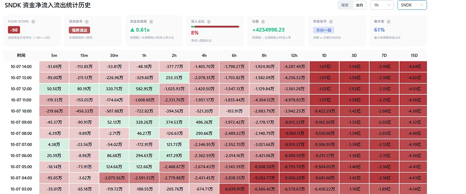Click the 10-07 14:00 time row label
The width and height of the screenshot is (466, 194).
pos(21,66)
